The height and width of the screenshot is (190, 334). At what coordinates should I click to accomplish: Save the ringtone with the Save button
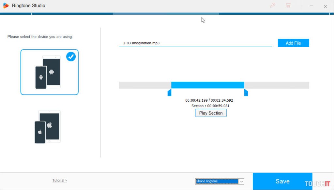click(282, 181)
